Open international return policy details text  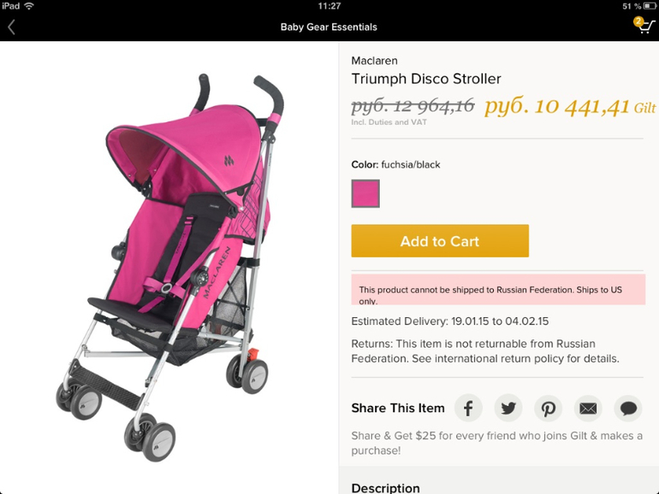485,351
